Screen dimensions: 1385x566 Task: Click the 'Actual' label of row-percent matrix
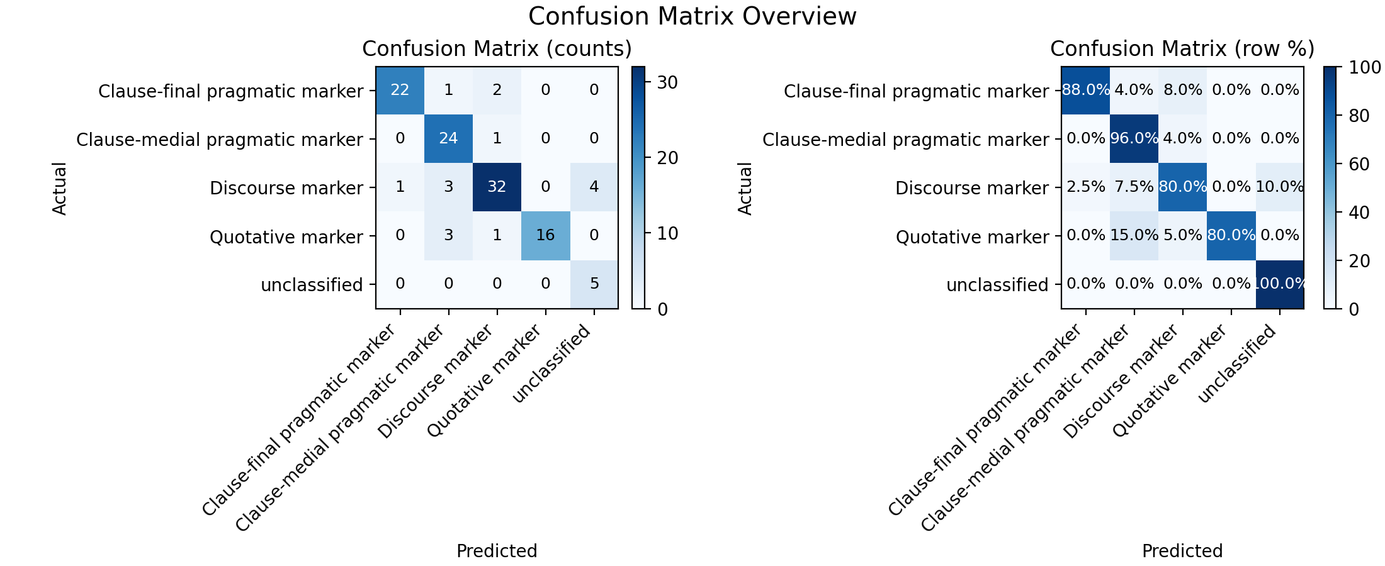745,188
